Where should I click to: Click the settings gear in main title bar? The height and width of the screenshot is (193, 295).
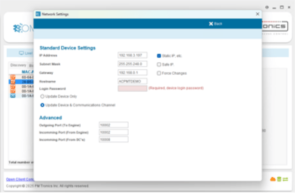click(267, 7)
